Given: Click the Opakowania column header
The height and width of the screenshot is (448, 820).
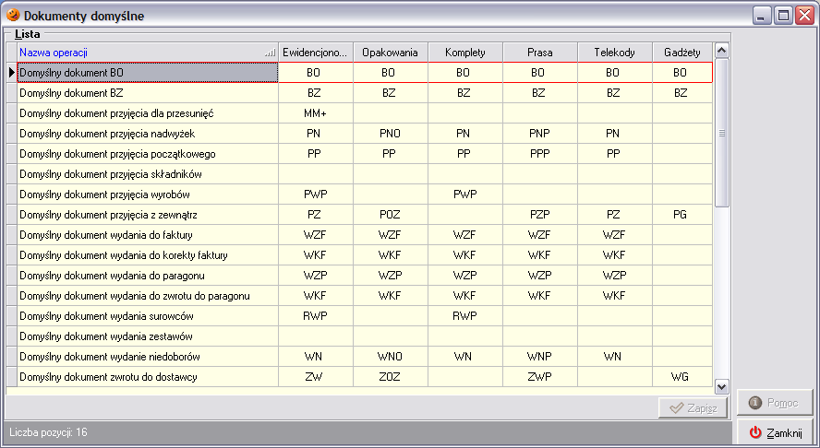Looking at the screenshot, I should tap(391, 53).
